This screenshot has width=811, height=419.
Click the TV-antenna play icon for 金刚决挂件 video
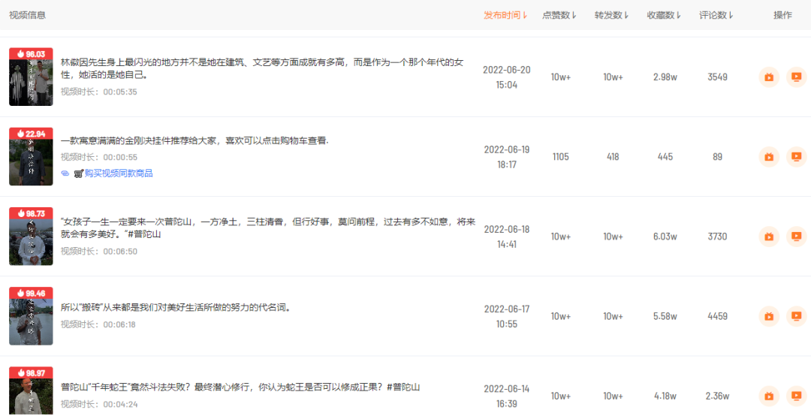click(769, 157)
